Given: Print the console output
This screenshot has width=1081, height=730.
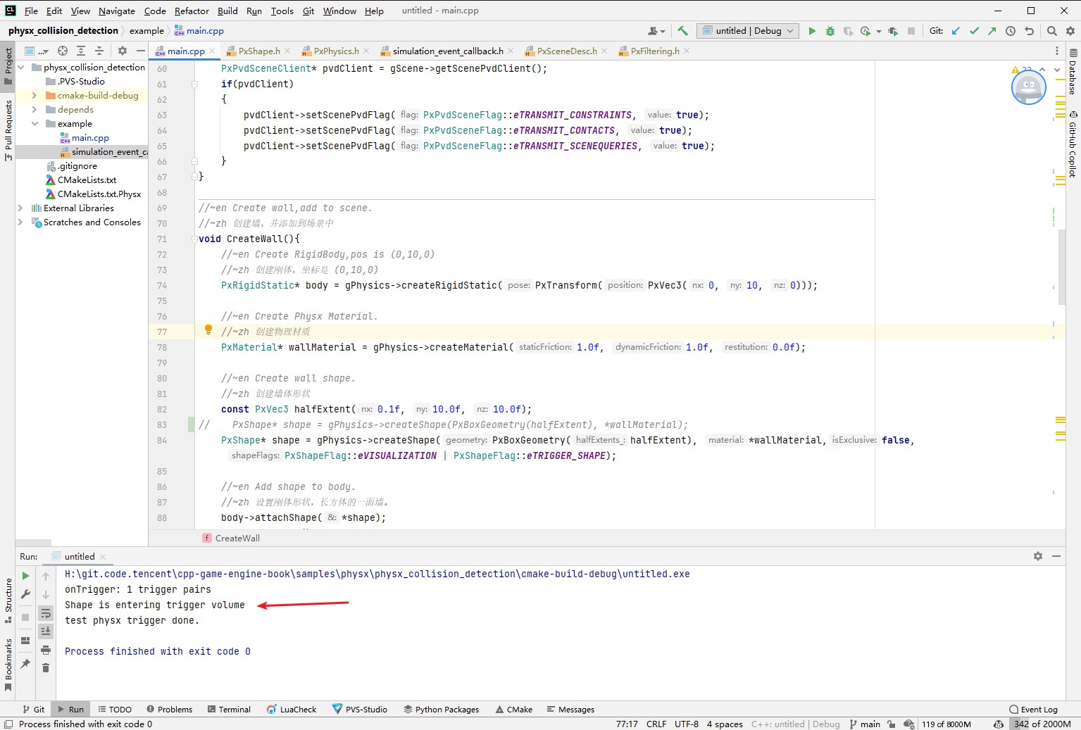Looking at the screenshot, I should (46, 649).
